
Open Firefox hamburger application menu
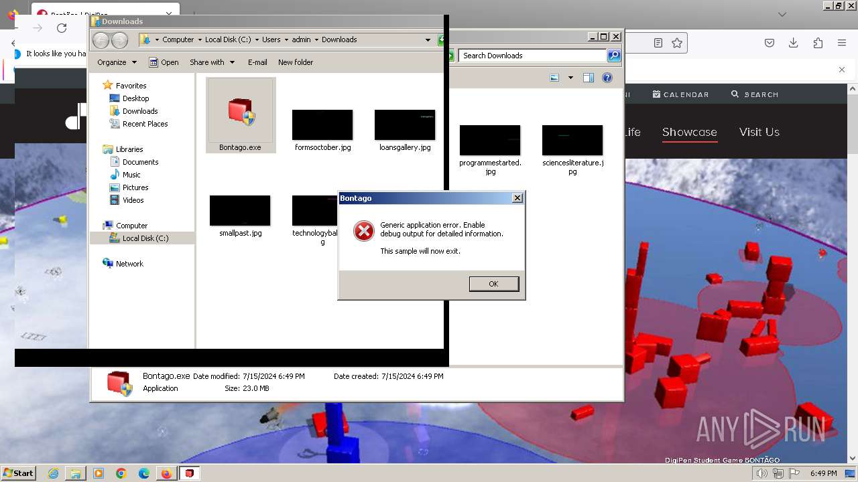pos(842,43)
